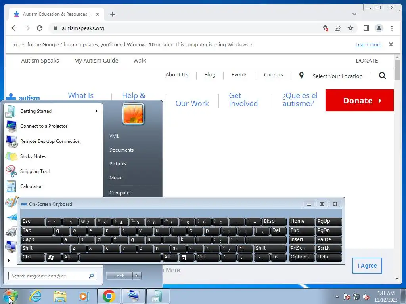Click the volume muted tray icon
The width and height of the screenshot is (406, 304).
click(x=366, y=296)
